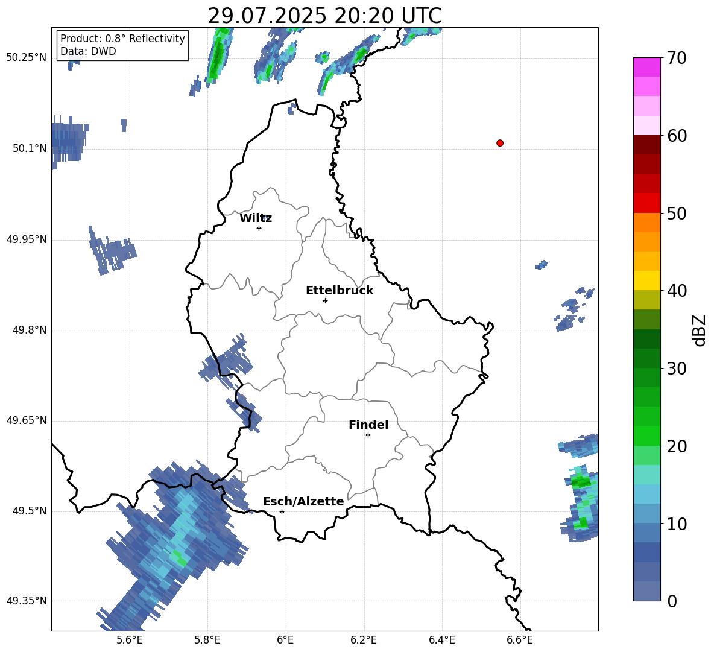Screen dimensions: 714x652
Task: Click the 60 value on the colorbar
Action: 677,136
